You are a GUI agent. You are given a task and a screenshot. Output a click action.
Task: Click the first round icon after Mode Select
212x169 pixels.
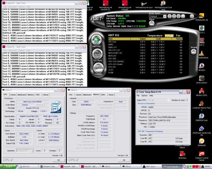(x=170, y=16)
